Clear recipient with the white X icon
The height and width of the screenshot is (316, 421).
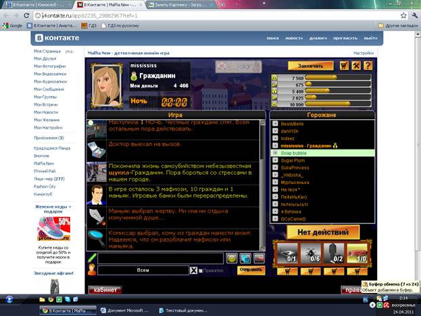point(193,270)
